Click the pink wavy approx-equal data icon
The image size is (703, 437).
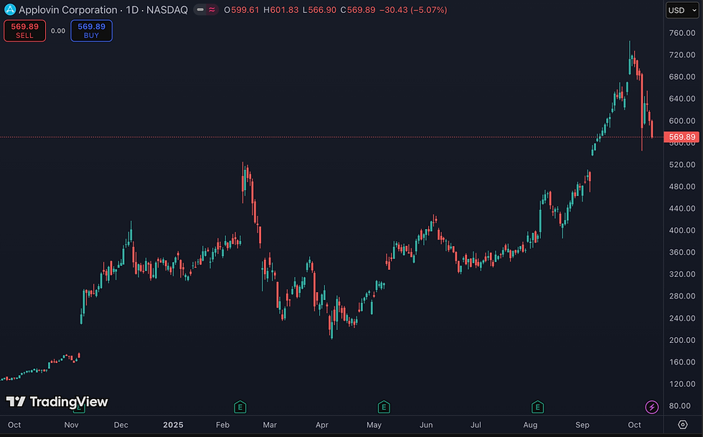click(212, 9)
